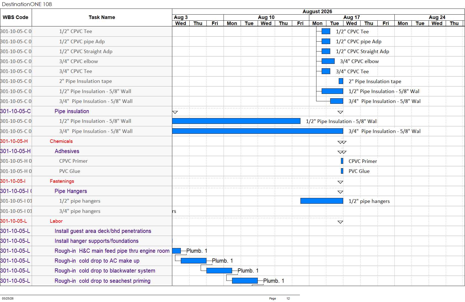
Task: Click the CPVC Primer label in the chart
Action: point(363,161)
